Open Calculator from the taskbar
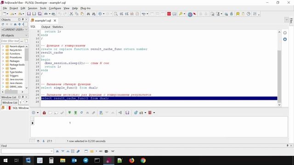This screenshot has height=165, width=294. pos(51,160)
